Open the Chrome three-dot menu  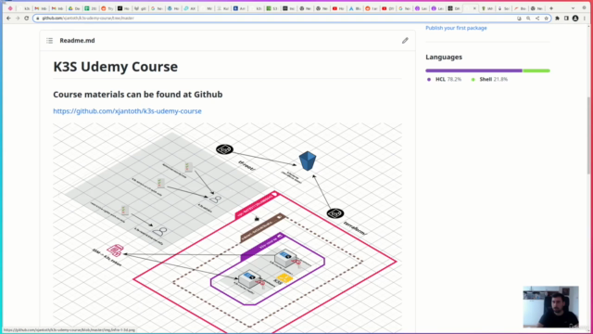(585, 19)
